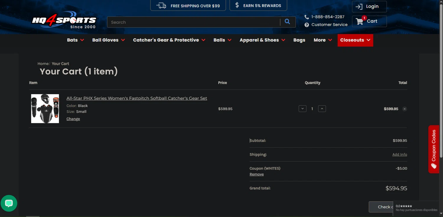Screen dimensions: 443x217
Task: Click the Customer Service link
Action: coord(329,25)
